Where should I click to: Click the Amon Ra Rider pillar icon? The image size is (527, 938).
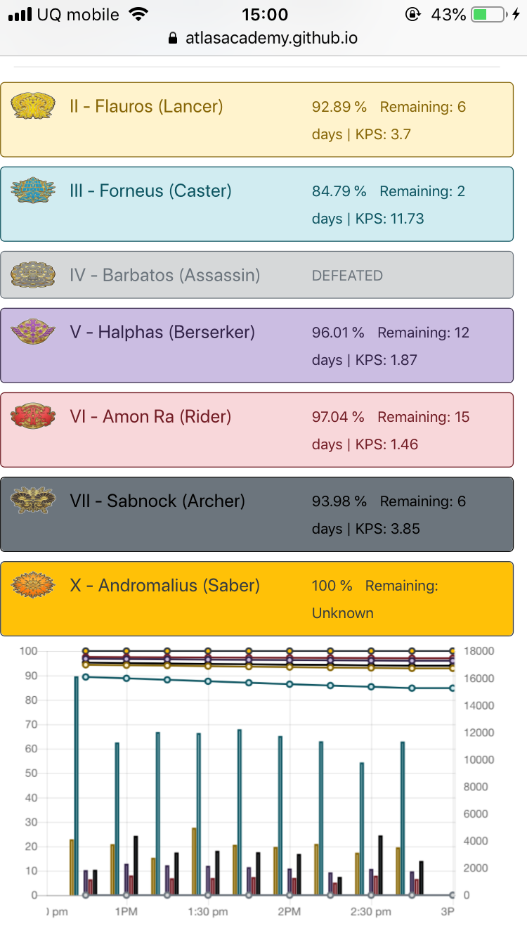coord(33,416)
